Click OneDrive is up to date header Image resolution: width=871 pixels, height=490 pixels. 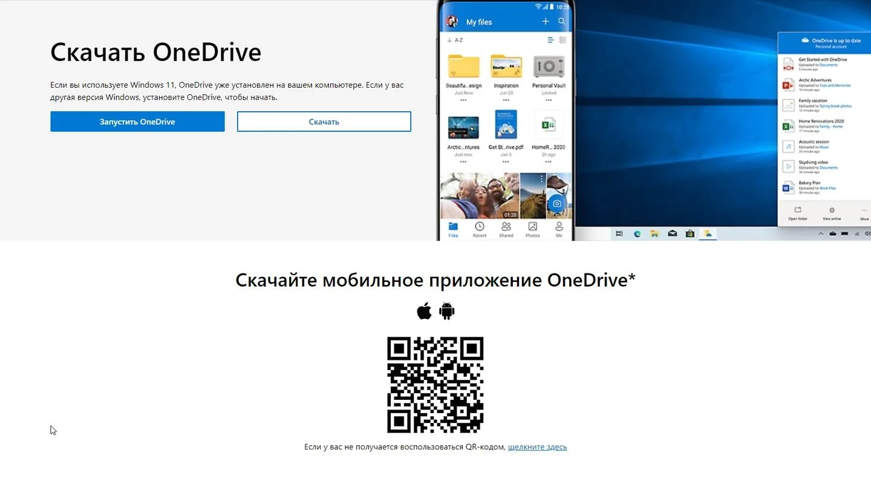click(824, 43)
